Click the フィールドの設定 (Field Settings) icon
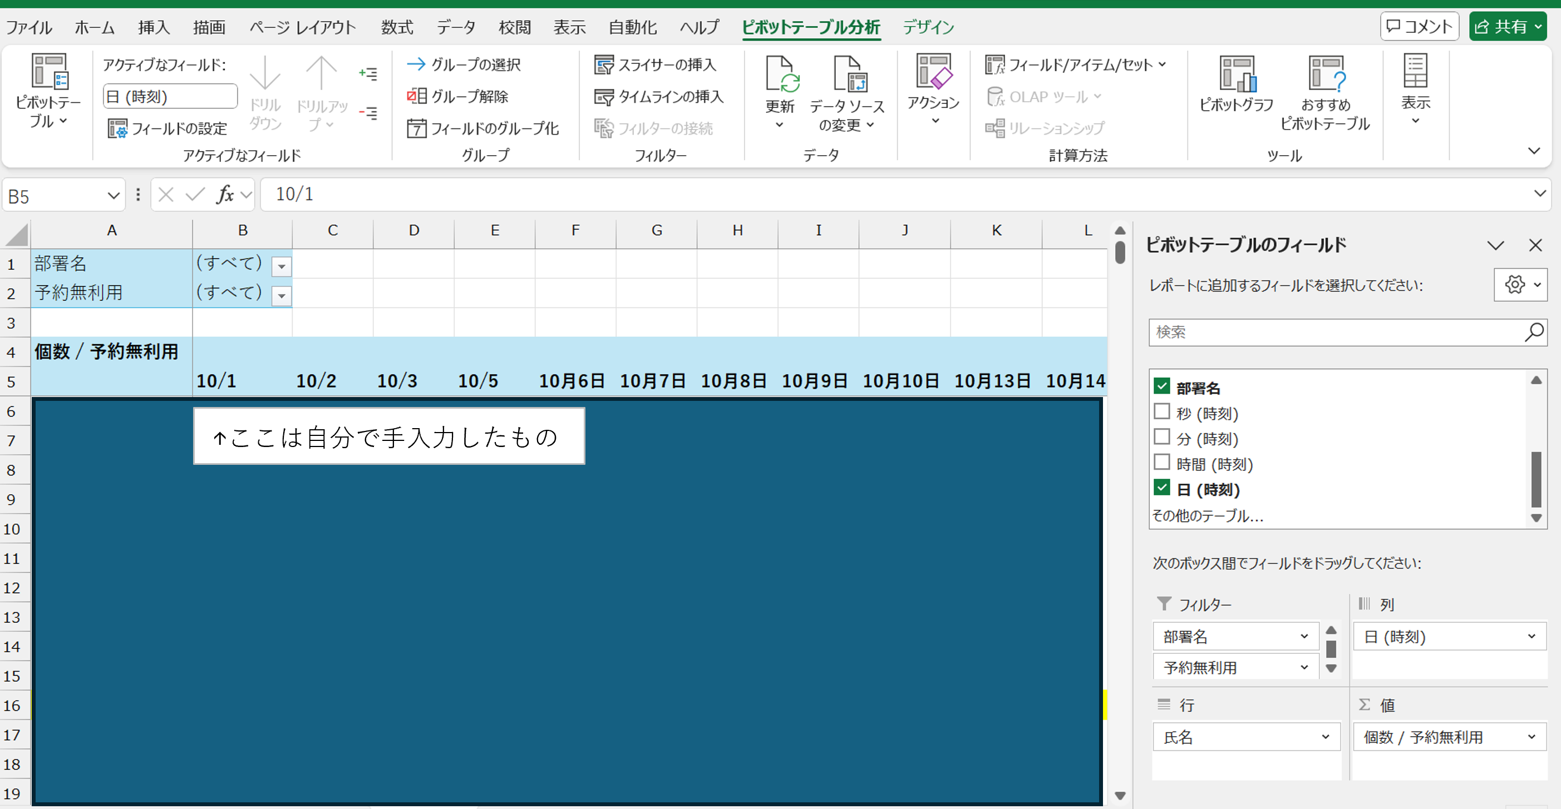1561x809 pixels. tap(117, 128)
